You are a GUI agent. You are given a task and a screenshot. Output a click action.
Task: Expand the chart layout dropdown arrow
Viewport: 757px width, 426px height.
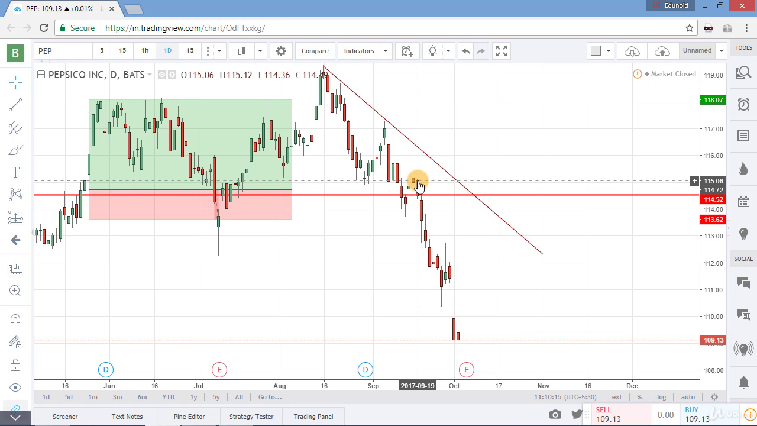click(608, 51)
